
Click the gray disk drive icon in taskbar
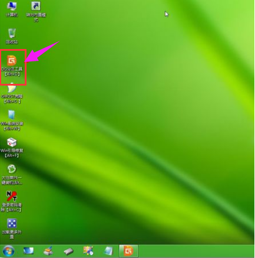(x=68, y=252)
